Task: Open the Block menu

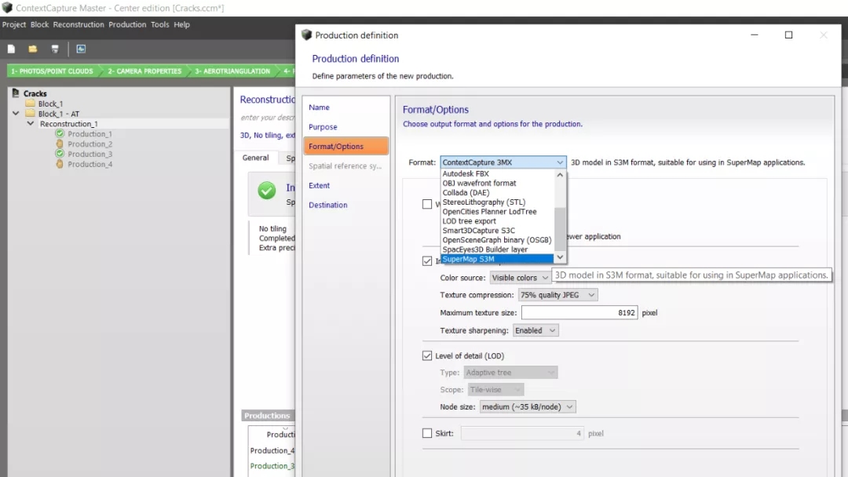Action: point(39,24)
